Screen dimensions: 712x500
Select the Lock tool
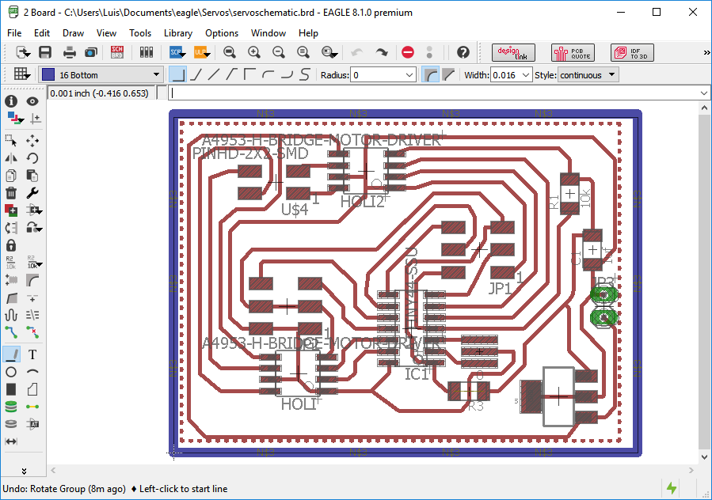click(11, 245)
